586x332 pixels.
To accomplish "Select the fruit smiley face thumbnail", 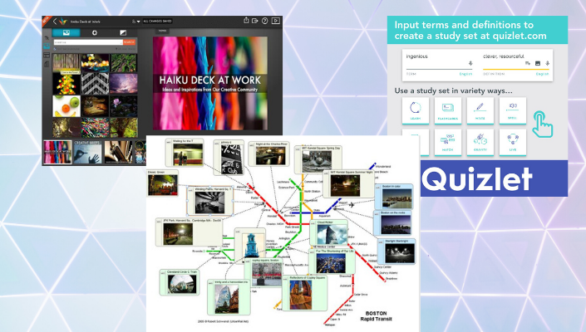I will (66, 106).
